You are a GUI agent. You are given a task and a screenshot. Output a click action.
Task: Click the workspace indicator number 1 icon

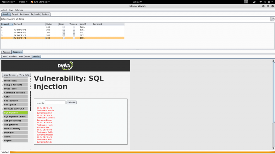click(x=246, y=2)
